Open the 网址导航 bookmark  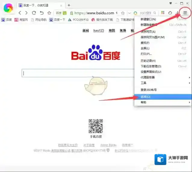point(39,20)
